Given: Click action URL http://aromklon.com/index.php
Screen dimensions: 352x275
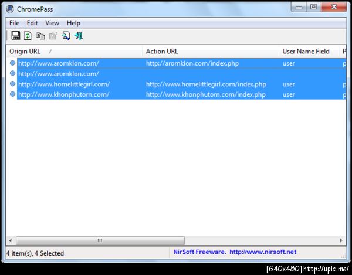Looking at the screenshot, I should 192,63.
